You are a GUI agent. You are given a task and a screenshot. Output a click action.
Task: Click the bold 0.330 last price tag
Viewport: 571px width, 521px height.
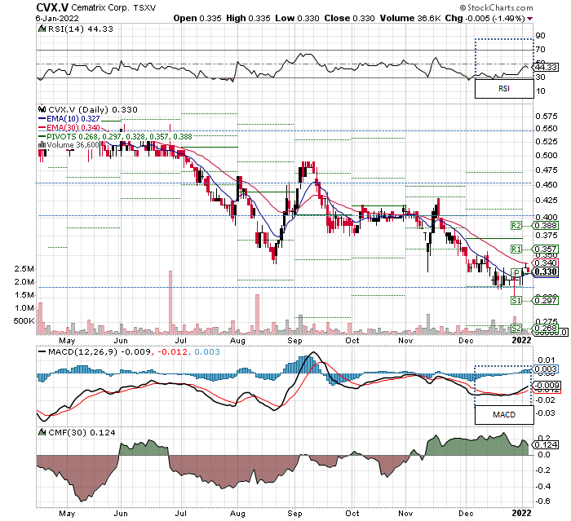[x=546, y=272]
